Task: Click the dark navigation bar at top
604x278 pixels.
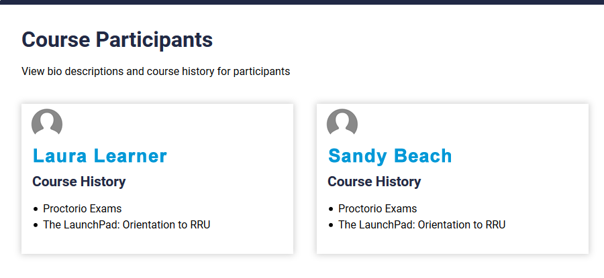Action: (x=302, y=2)
